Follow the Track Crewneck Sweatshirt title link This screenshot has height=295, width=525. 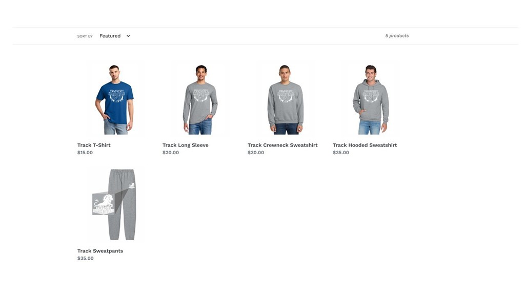pos(282,145)
